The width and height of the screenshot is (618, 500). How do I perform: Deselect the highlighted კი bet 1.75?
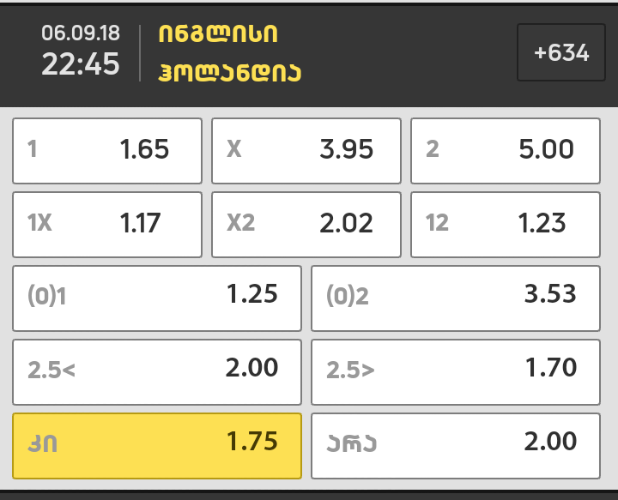pyautogui.click(x=157, y=445)
